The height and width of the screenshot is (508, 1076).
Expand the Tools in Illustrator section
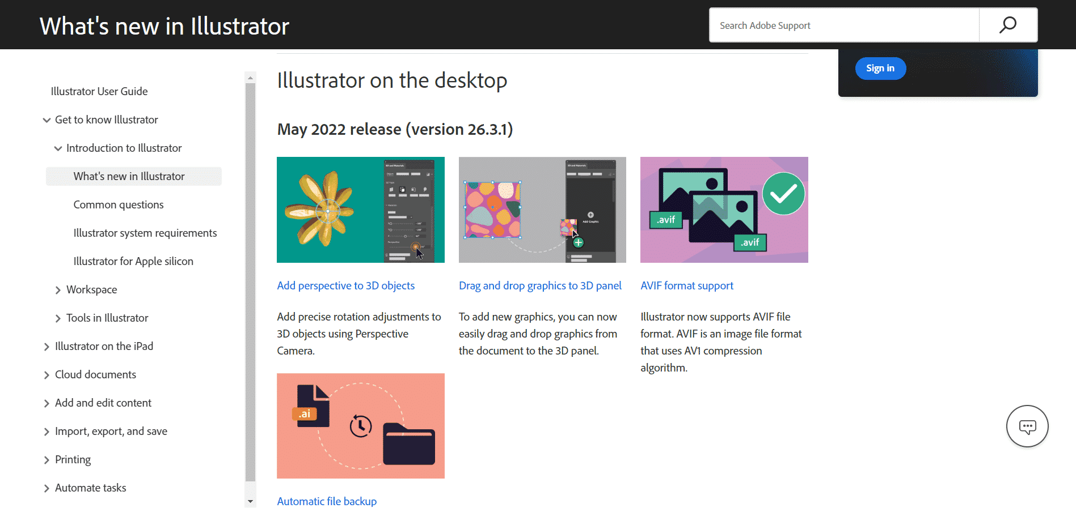58,318
